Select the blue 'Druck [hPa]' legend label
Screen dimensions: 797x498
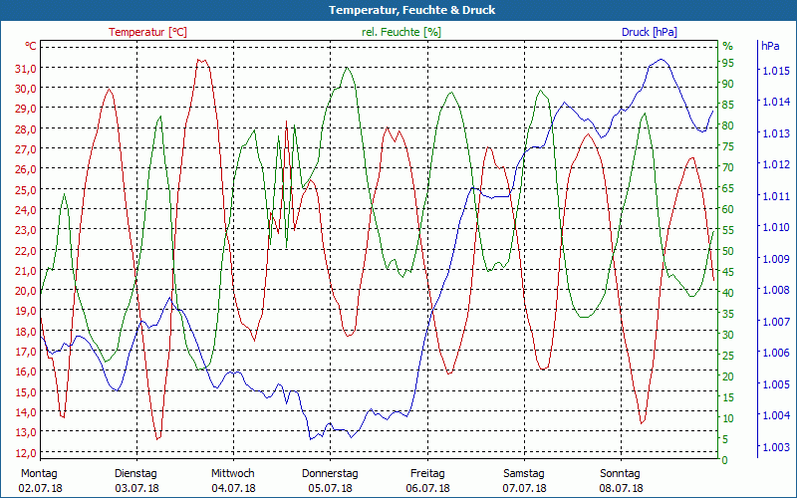649,32
